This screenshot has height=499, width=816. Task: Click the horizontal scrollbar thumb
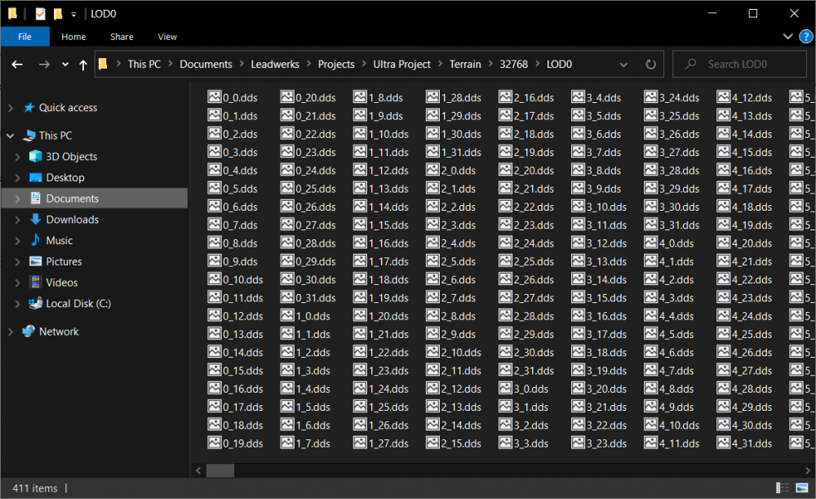tap(220, 470)
